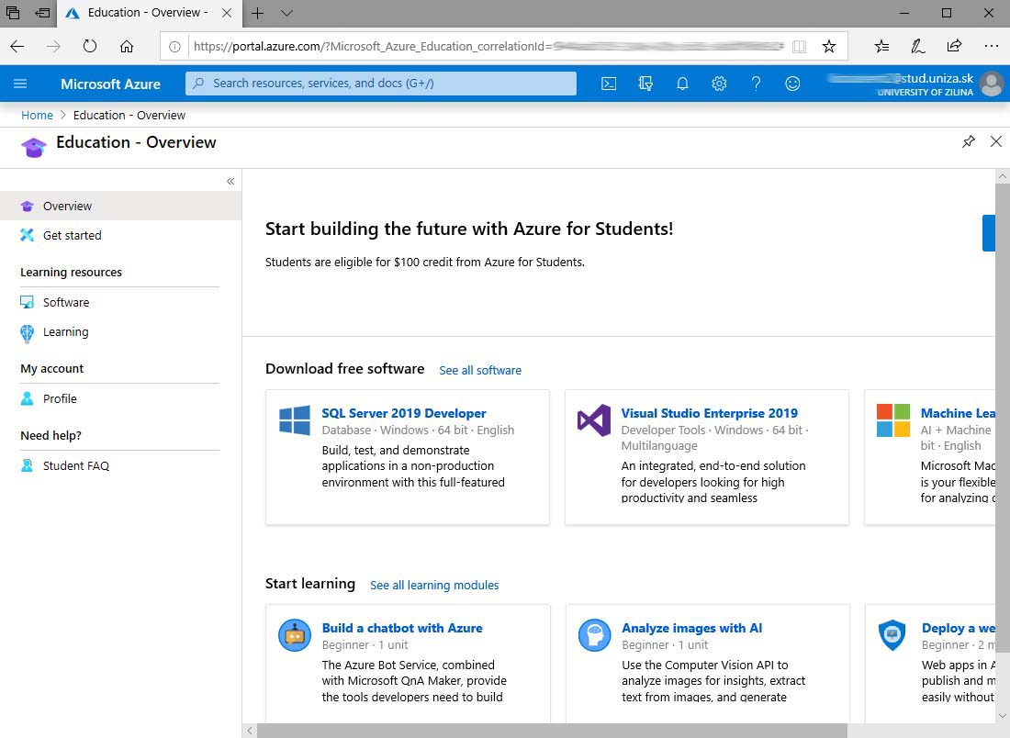The height and width of the screenshot is (738, 1010).
Task: Pin Education Overview blade to dashboard
Action: (968, 141)
